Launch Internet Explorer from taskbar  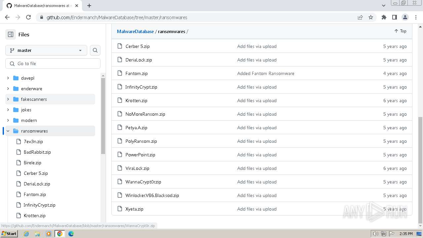point(26,234)
